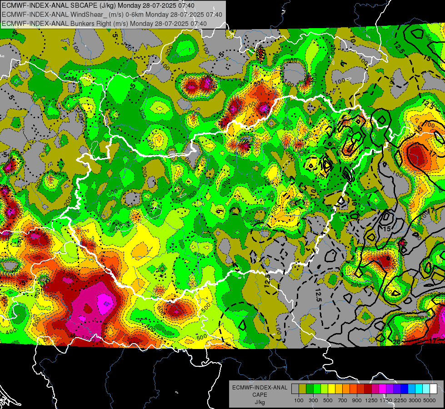Click the legend value label 100
The width and height of the screenshot is (445, 409).
299,400
